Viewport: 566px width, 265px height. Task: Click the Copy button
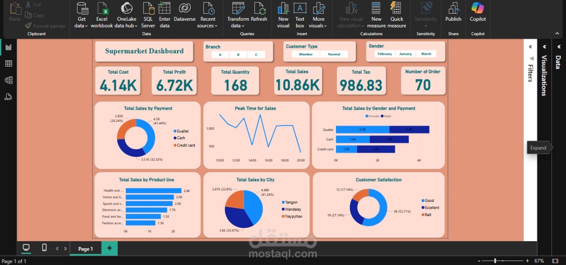(35, 15)
